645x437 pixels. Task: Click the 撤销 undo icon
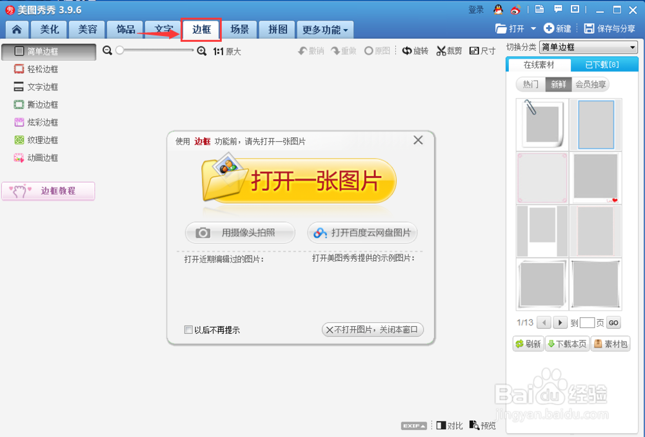coord(311,51)
